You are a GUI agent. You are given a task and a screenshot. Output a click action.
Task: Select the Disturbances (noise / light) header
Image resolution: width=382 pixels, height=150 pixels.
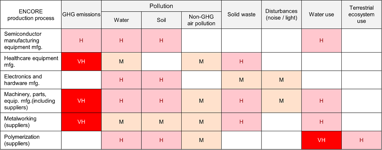(x=281, y=15)
